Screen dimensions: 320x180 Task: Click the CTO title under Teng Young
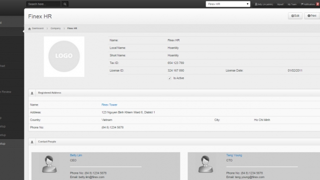pos(229,160)
